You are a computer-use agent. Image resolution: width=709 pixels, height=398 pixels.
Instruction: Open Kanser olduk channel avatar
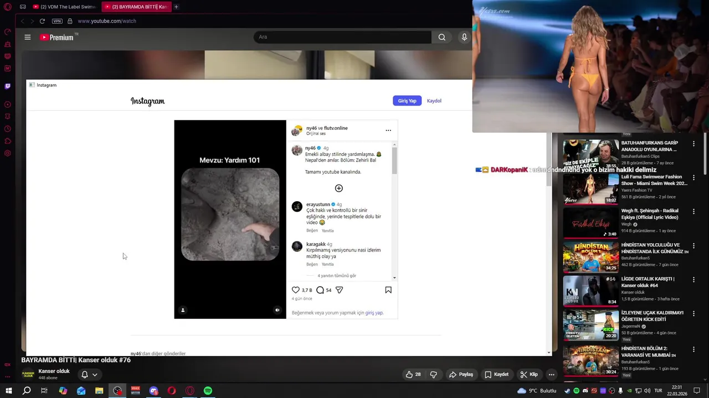28,374
